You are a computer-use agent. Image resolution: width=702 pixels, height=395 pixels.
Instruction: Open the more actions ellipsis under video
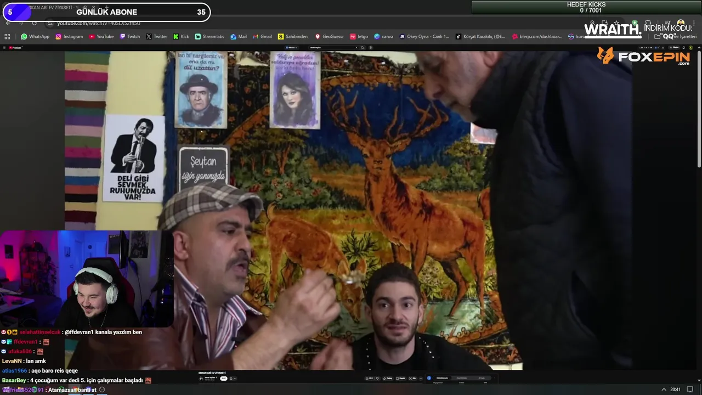421,378
